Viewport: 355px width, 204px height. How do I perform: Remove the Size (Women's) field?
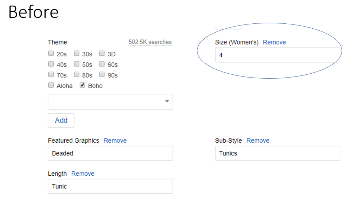click(274, 42)
